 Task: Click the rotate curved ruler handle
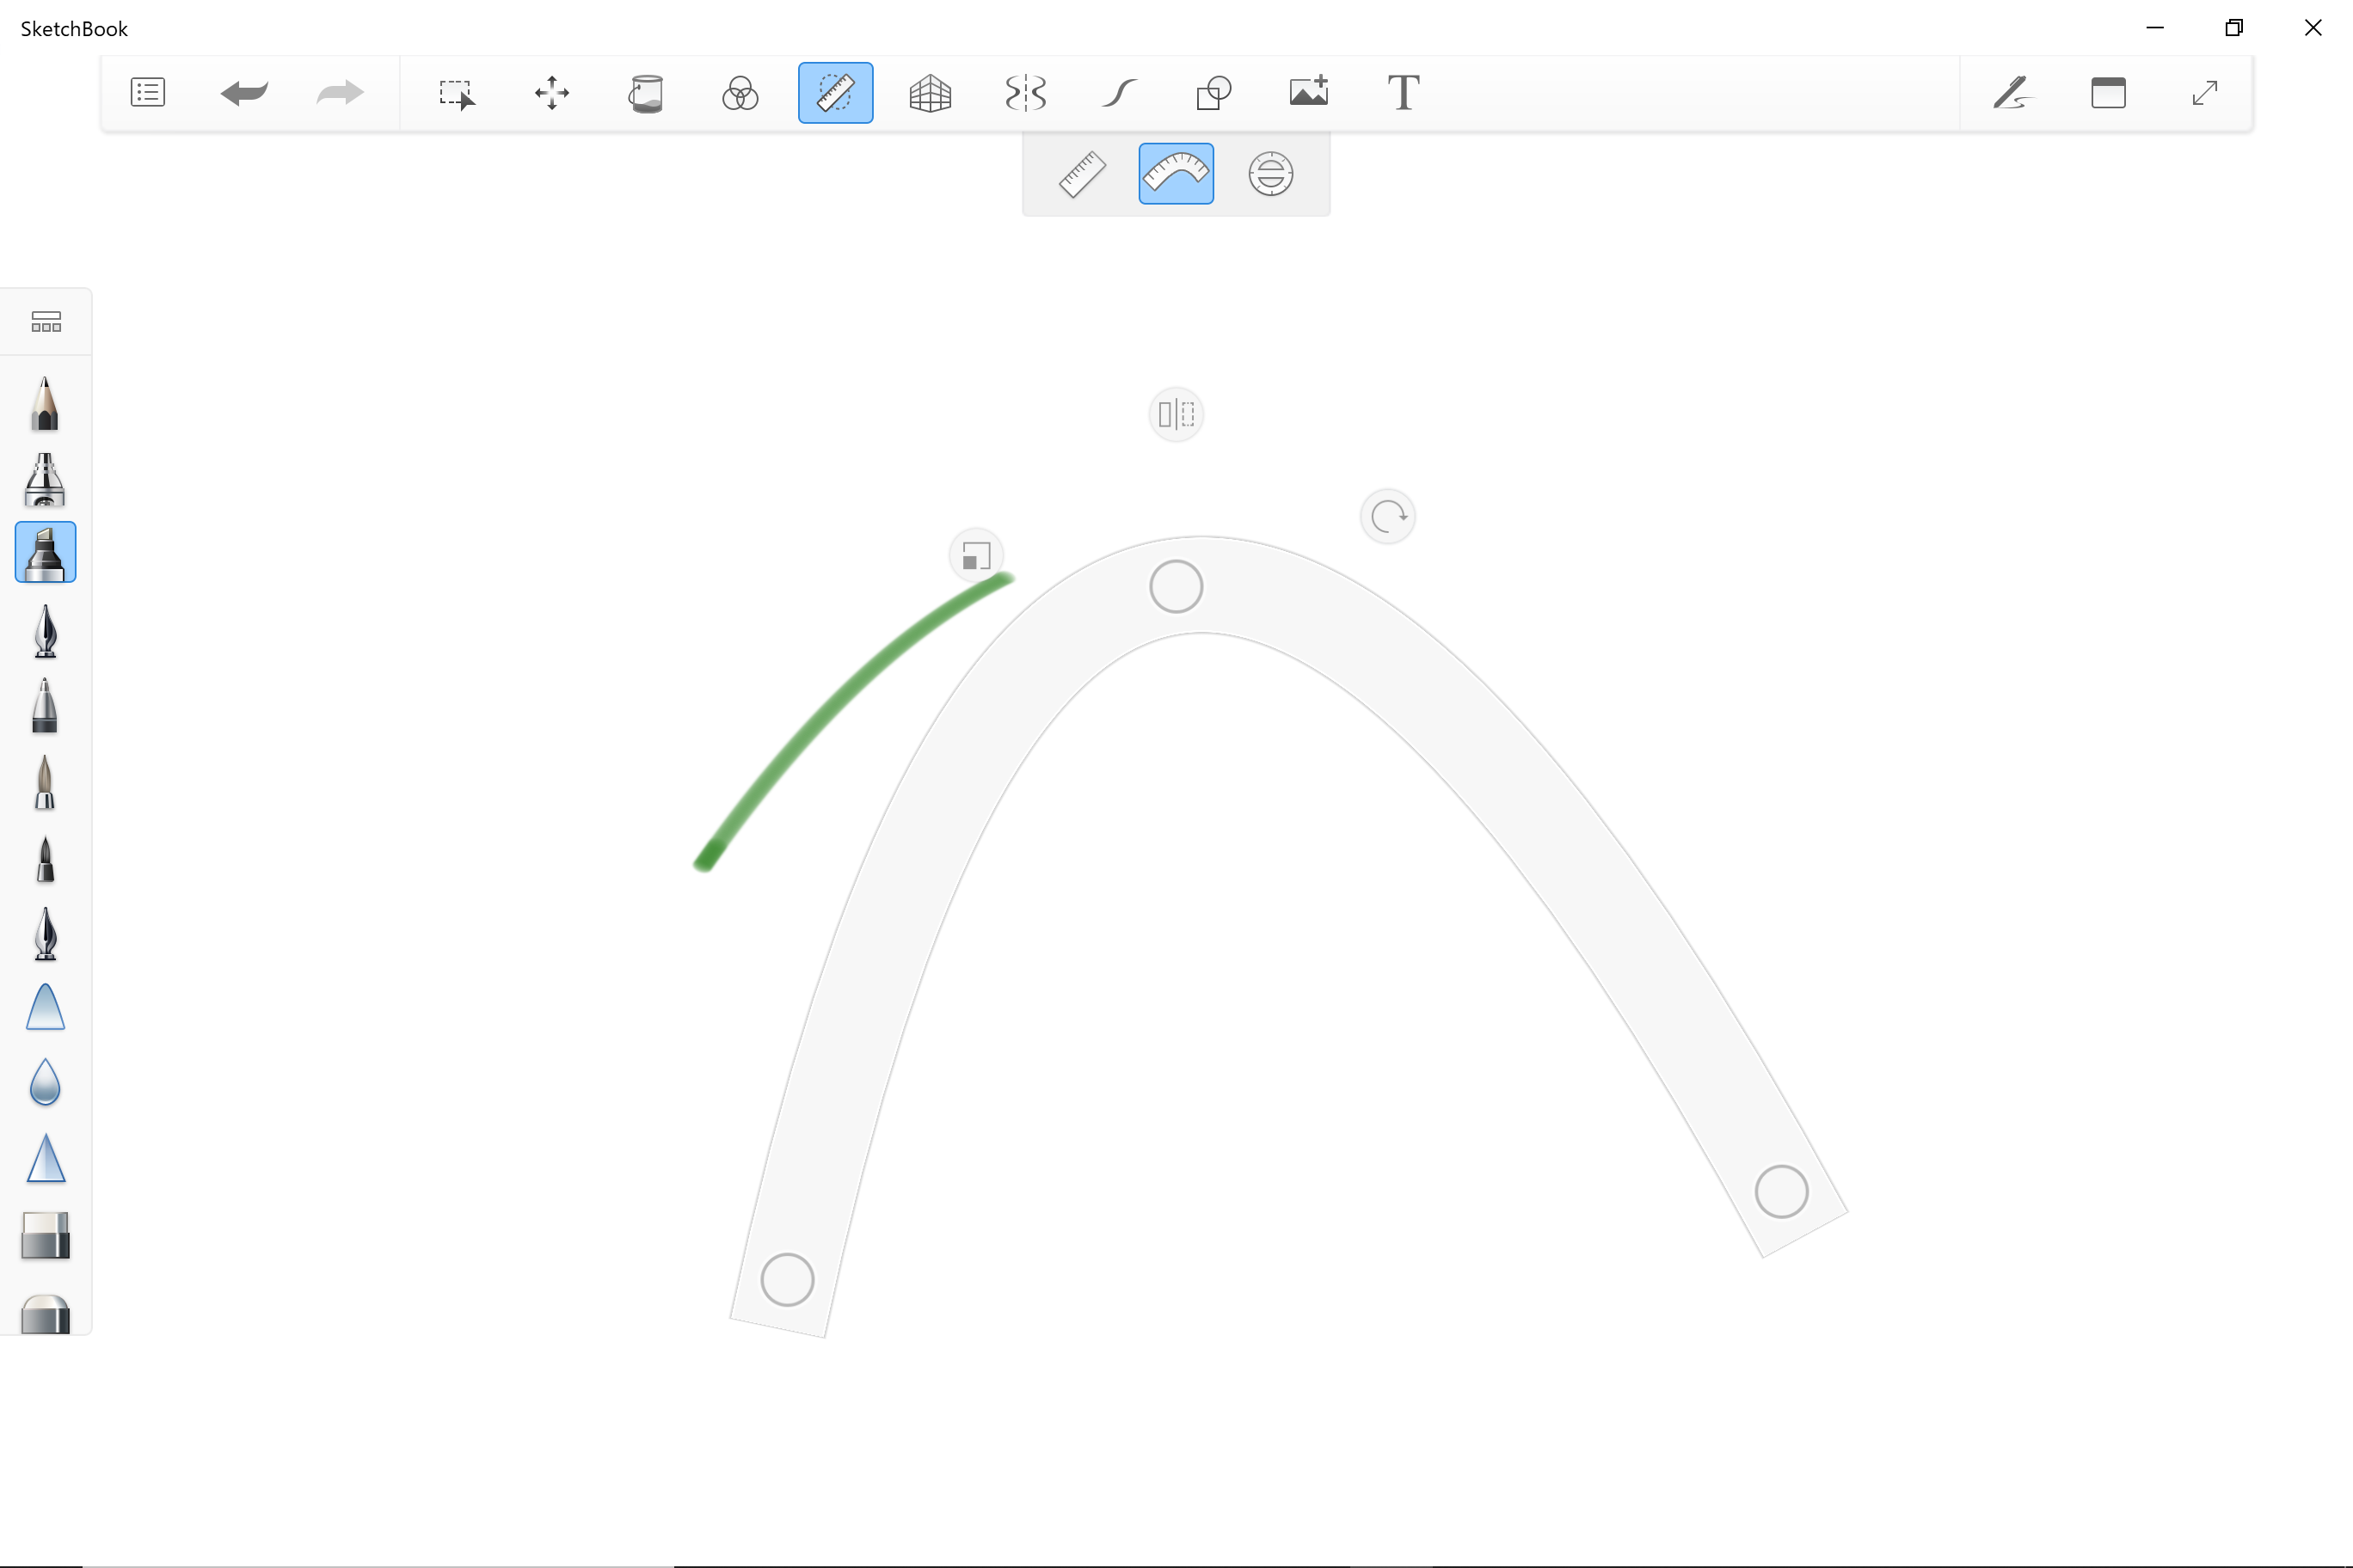(x=1387, y=517)
